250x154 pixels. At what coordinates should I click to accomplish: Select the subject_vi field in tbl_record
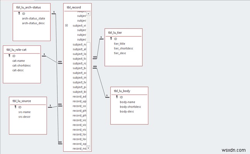(79, 25)
